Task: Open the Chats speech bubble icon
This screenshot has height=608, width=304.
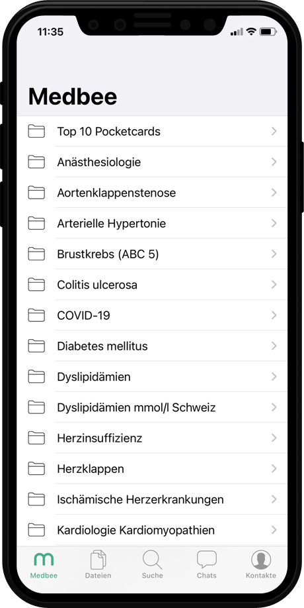Action: 207,560
